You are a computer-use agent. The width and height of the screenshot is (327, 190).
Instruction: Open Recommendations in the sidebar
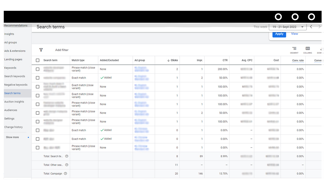click(x=16, y=26)
